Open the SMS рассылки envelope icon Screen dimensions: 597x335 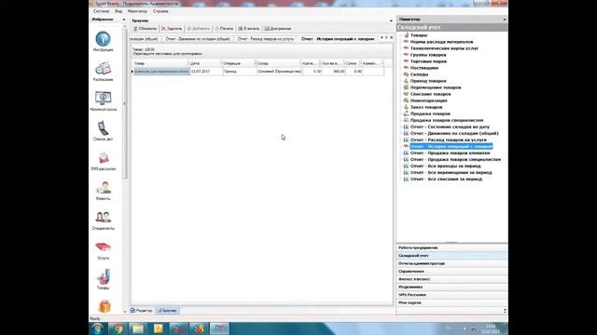point(103,161)
